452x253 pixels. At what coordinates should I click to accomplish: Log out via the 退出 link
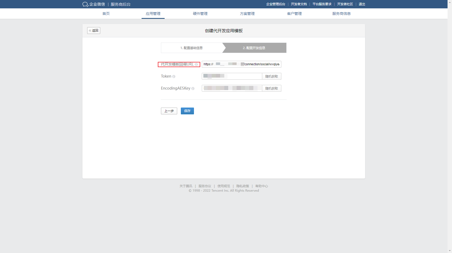(362, 4)
